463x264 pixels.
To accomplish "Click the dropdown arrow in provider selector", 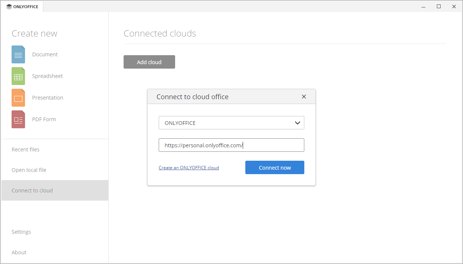I will (x=298, y=123).
